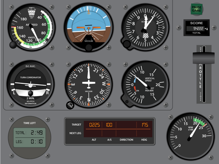Click the white airplane symbol on heading indicator
This screenshot has height=164, width=219.
pyautogui.click(x=89, y=83)
